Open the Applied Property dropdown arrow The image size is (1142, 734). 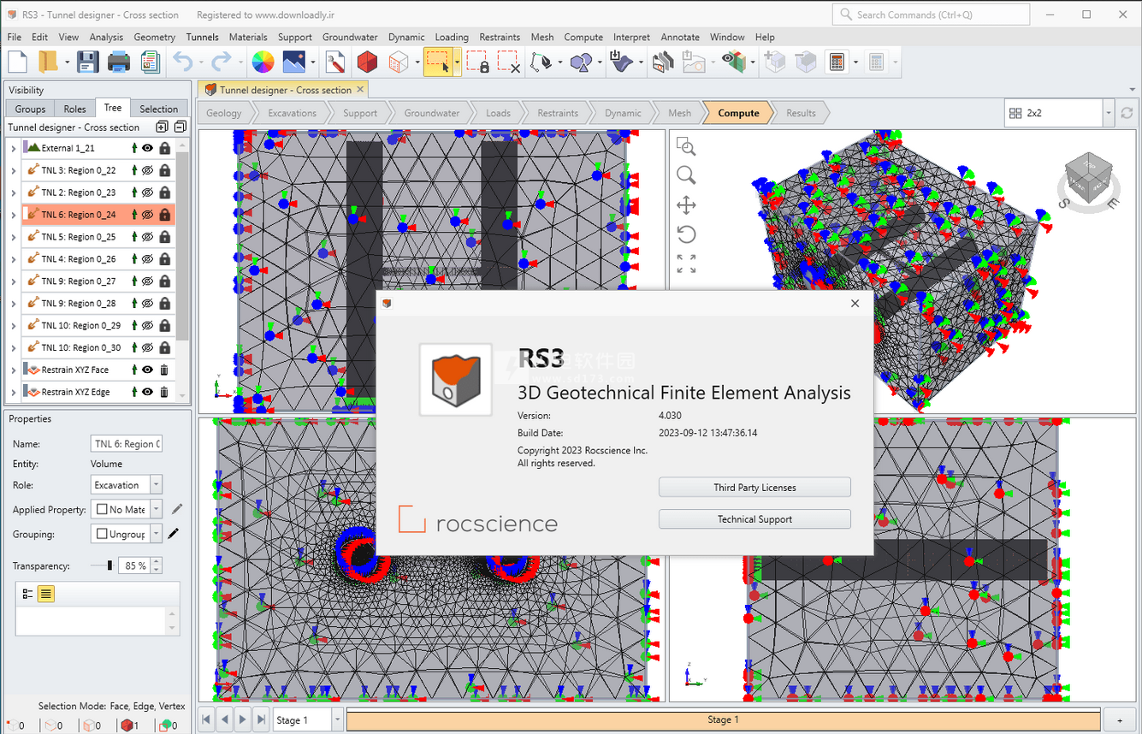(x=156, y=509)
